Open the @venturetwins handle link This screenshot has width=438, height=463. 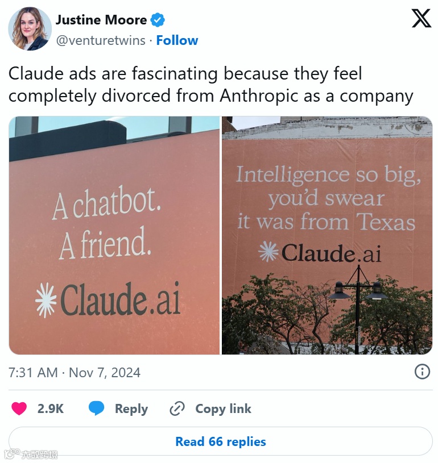click(x=101, y=40)
